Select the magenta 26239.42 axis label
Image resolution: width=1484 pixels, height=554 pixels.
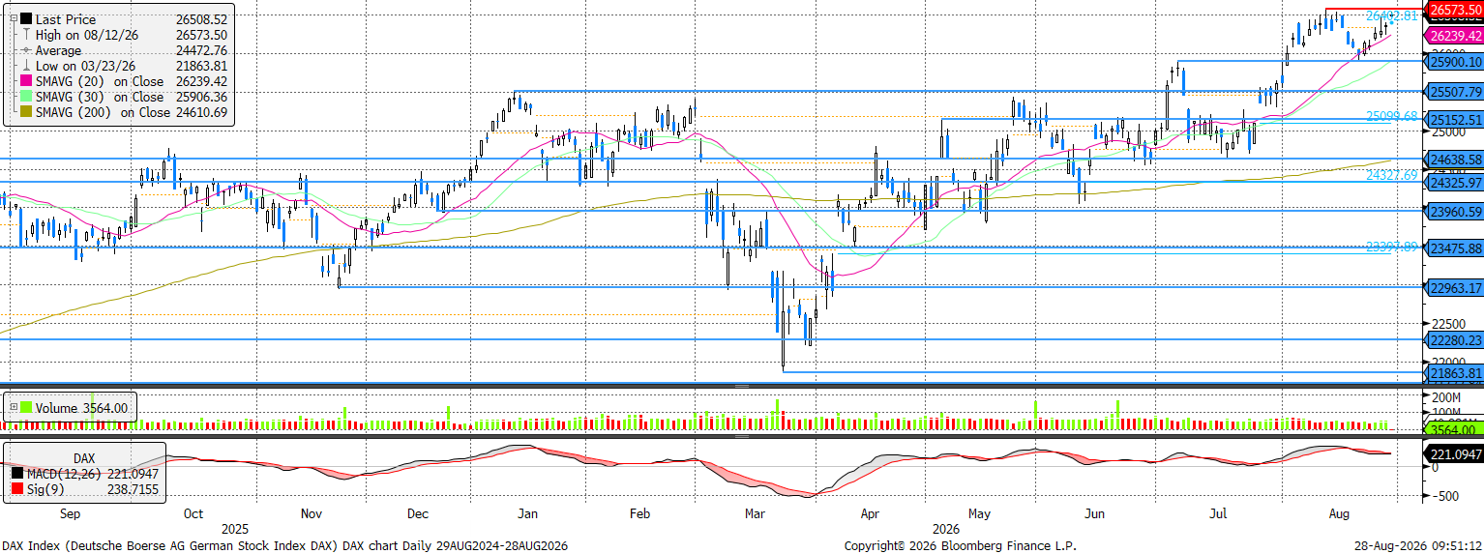[1456, 35]
